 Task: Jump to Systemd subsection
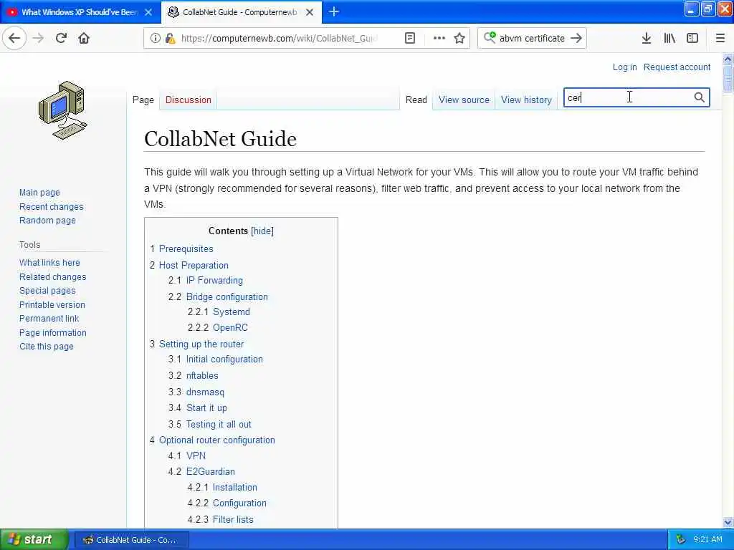tap(232, 312)
